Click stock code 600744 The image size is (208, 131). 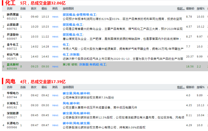tap(12, 97)
